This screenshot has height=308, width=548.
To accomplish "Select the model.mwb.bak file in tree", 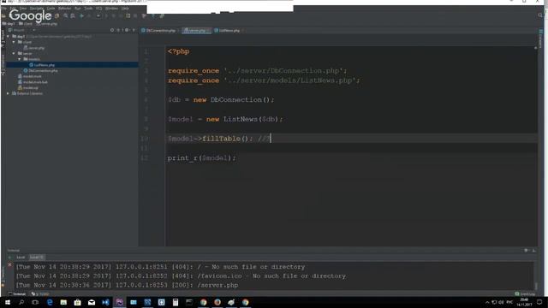I will [35, 82].
